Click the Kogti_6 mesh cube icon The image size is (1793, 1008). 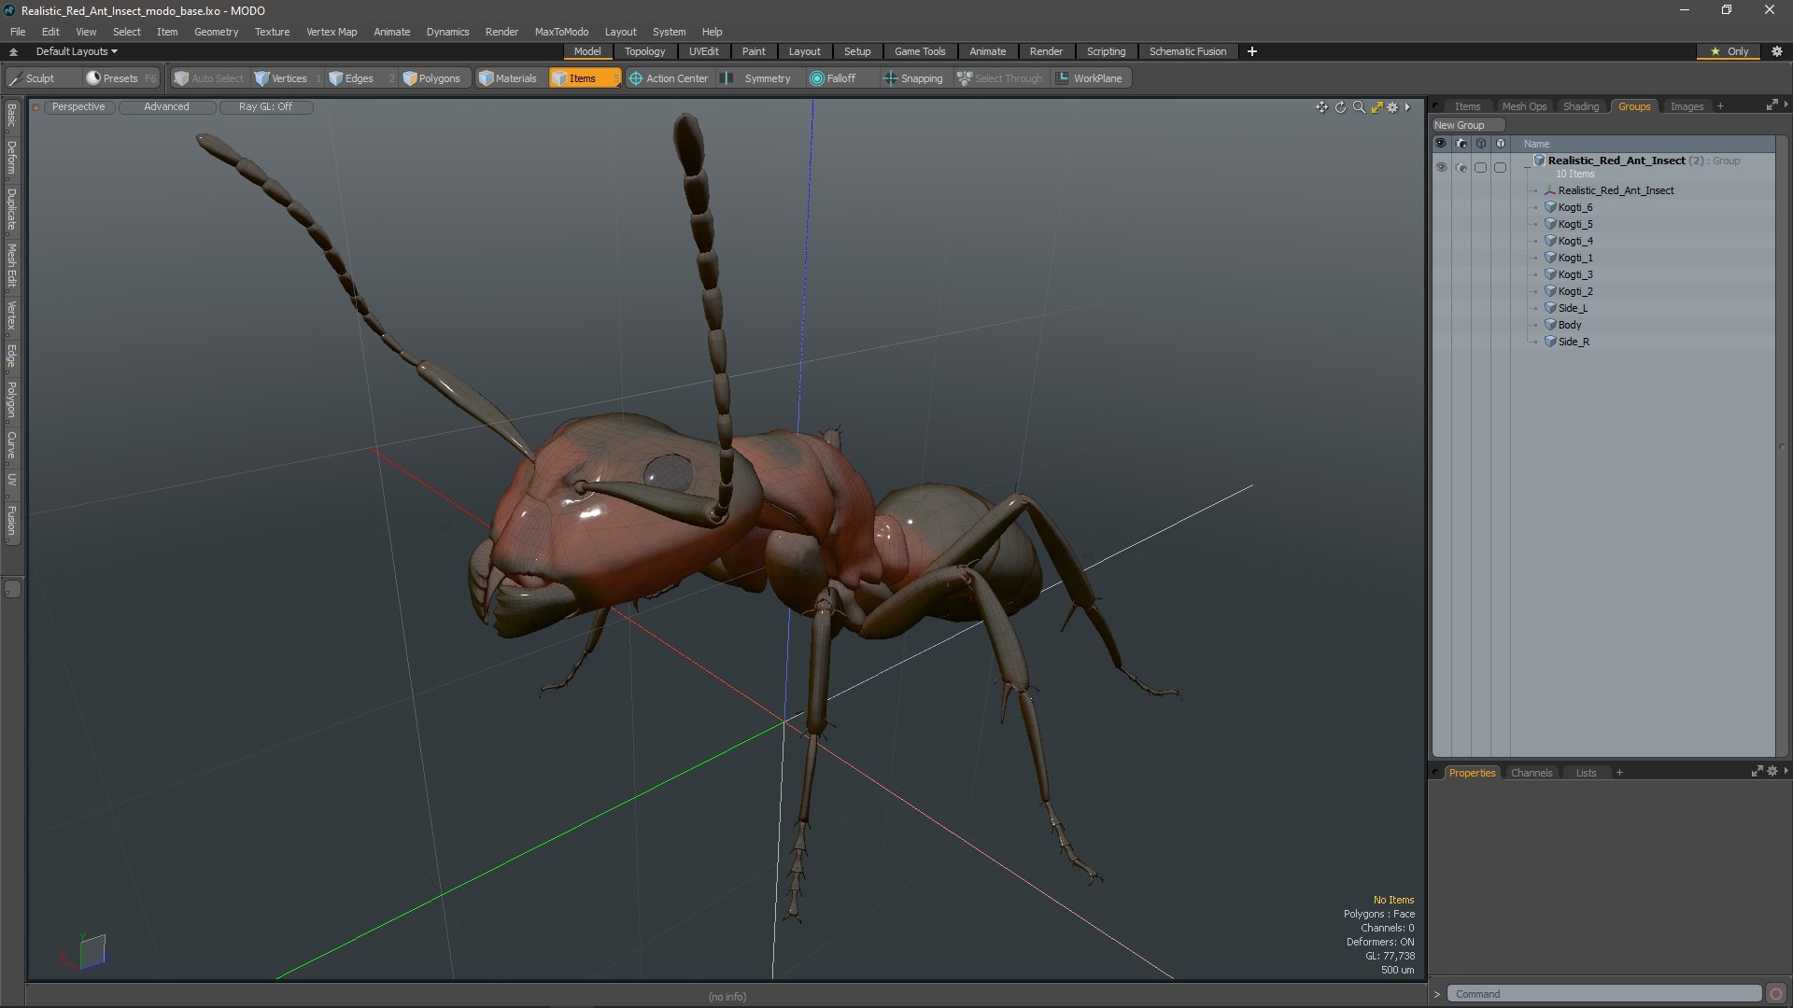[1550, 207]
